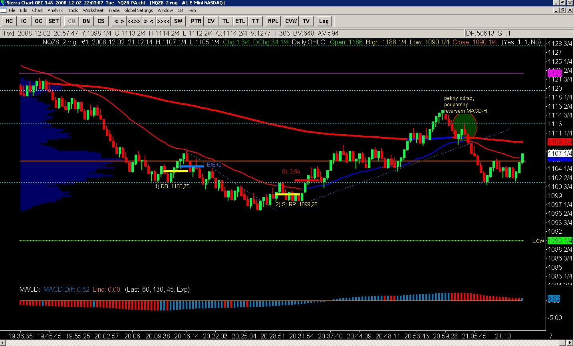
Task: Activate the TL trendline tool
Action: (226, 21)
